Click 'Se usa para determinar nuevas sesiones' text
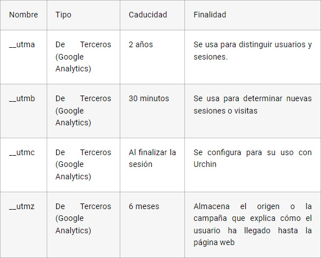321x258 pixels. (x=252, y=105)
